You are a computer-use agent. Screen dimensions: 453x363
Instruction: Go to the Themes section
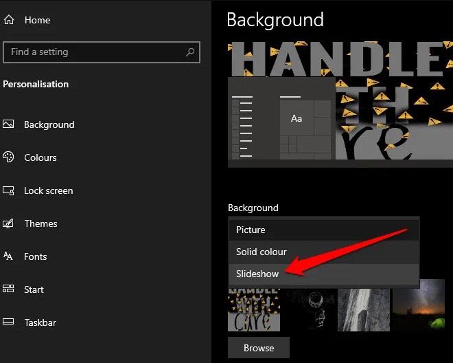click(x=40, y=223)
